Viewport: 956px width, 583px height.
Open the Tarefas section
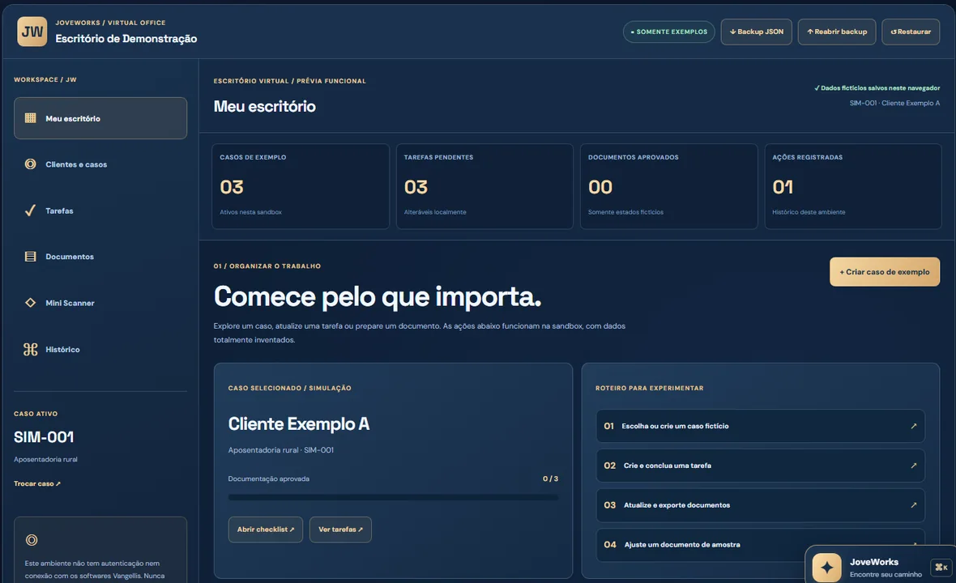click(100, 211)
